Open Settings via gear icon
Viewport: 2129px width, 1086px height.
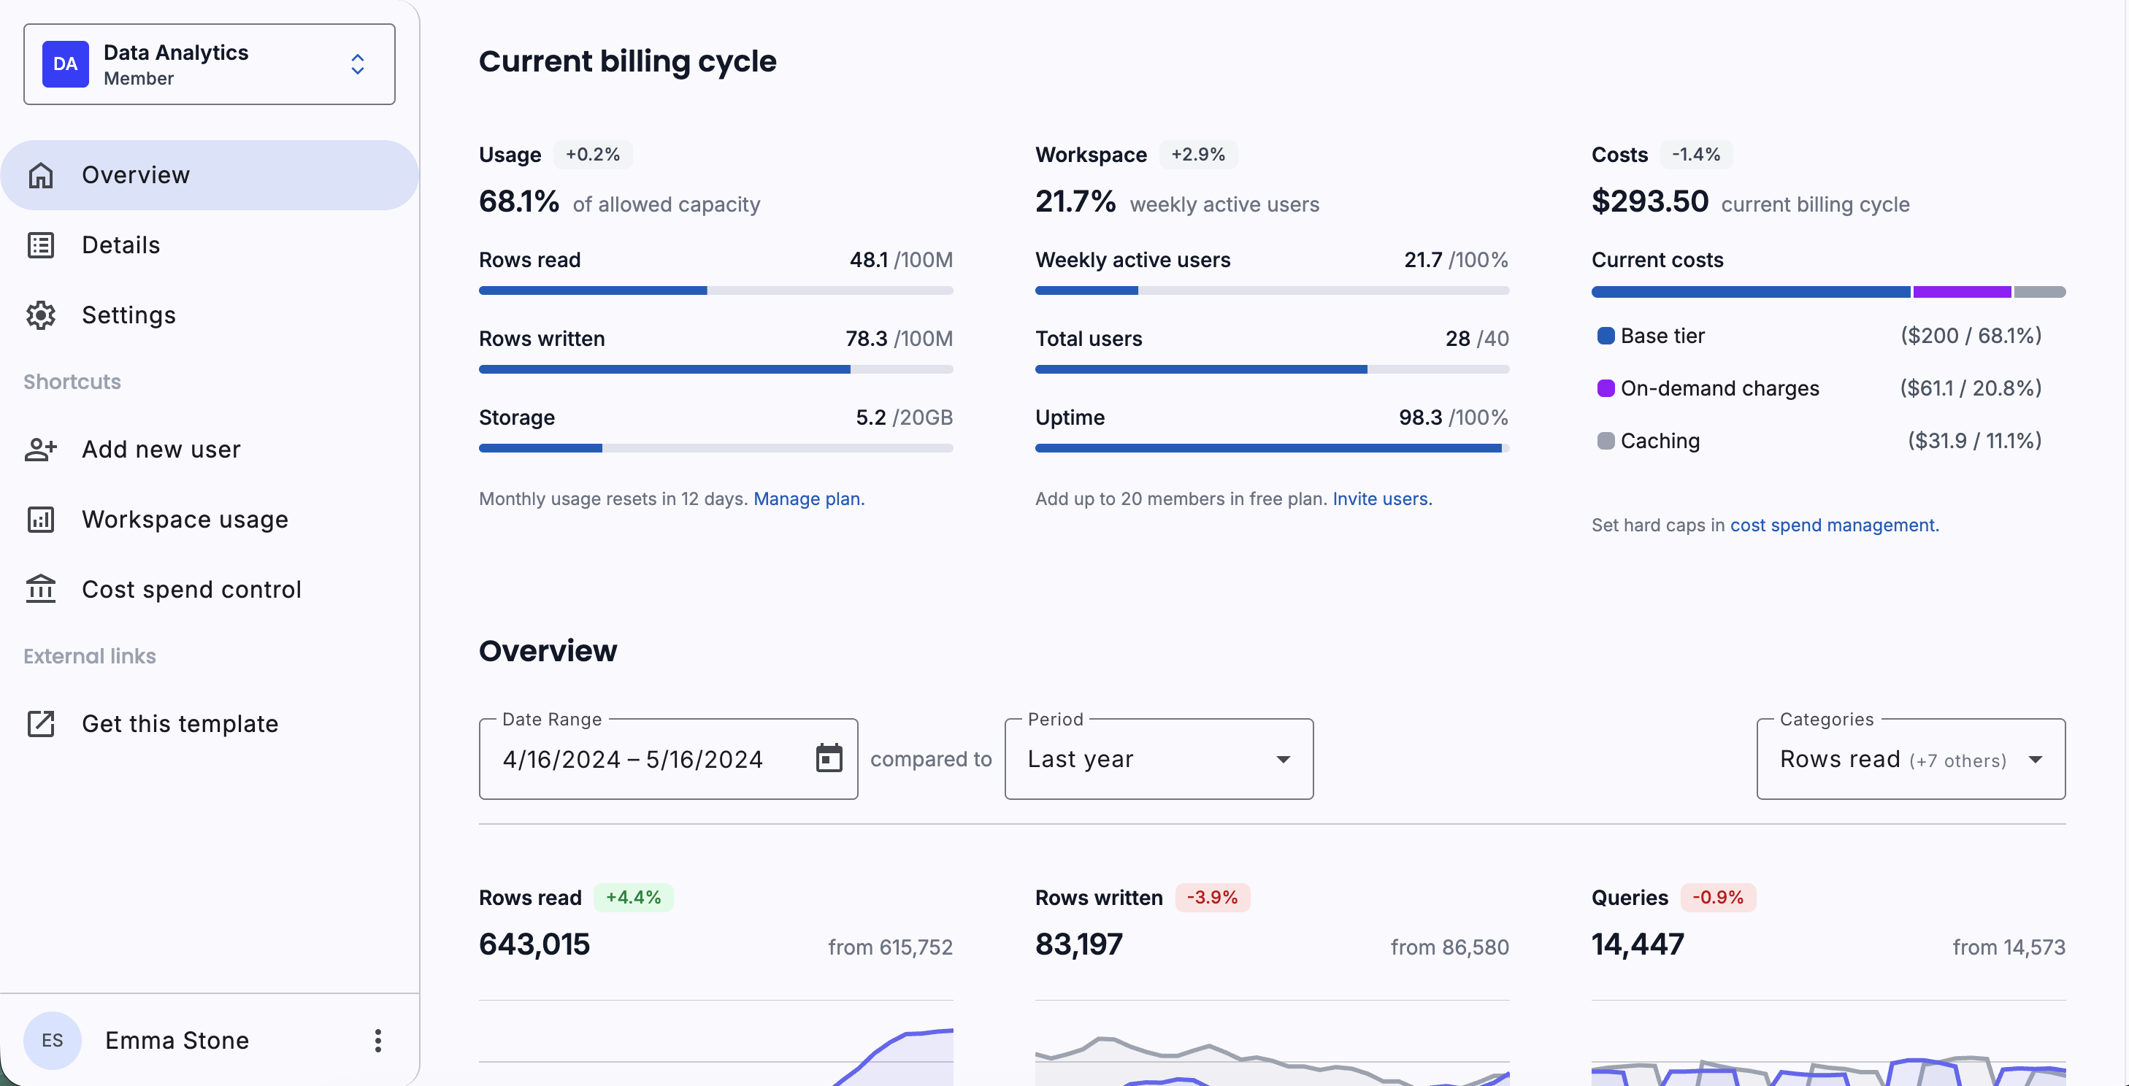40,315
